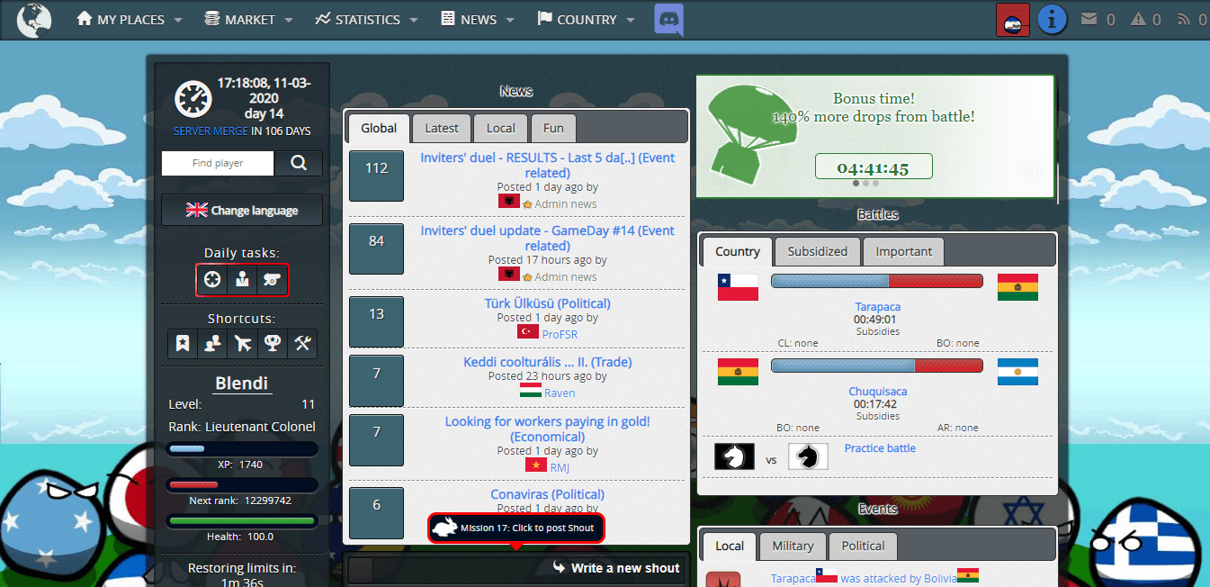Open the trophy shortcut icon

pos(272,343)
